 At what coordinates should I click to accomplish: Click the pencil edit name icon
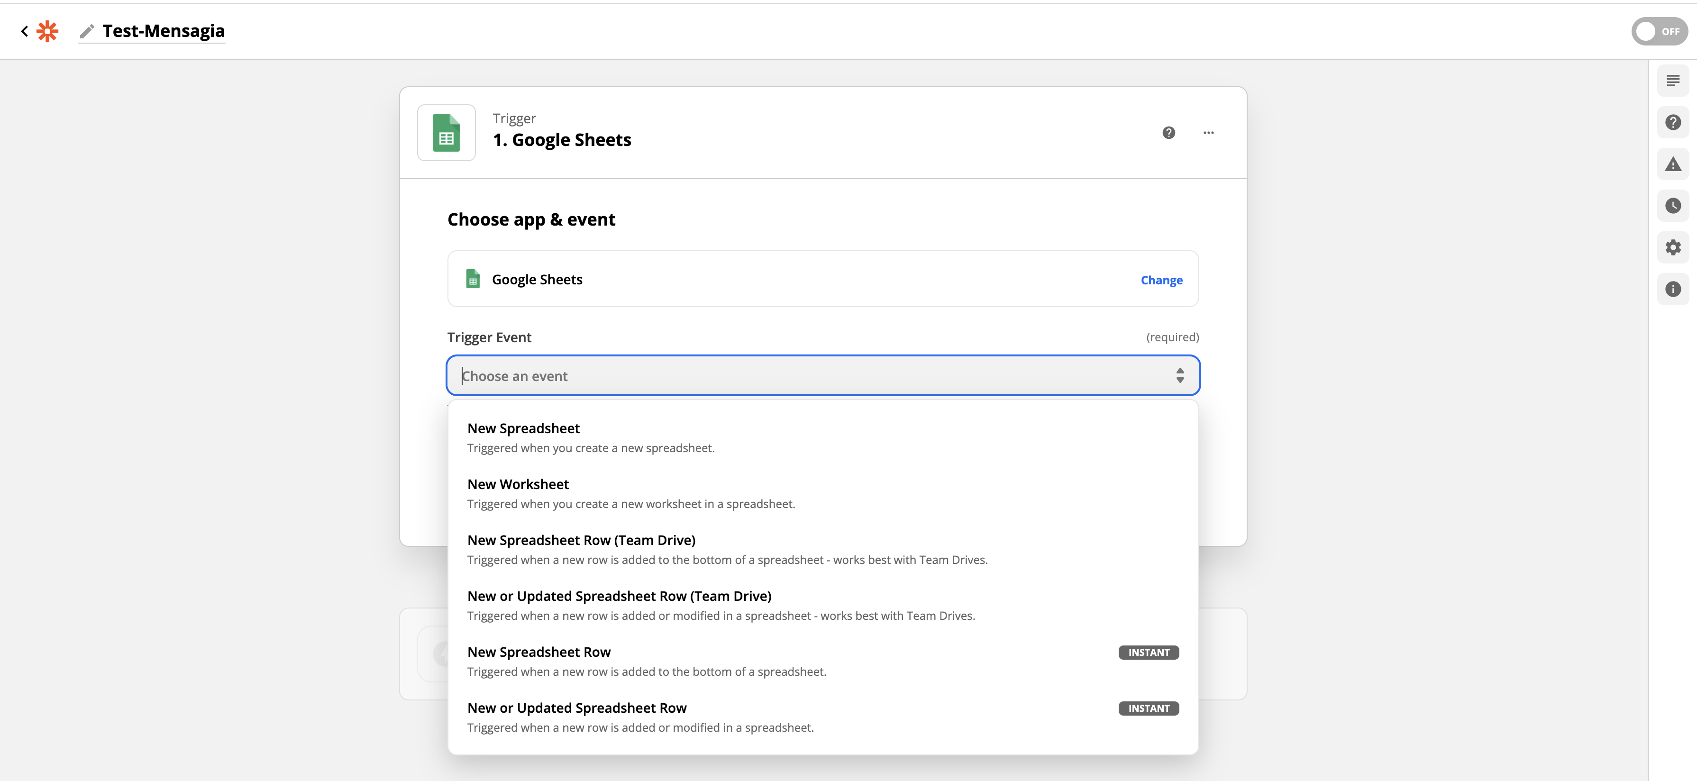click(86, 31)
